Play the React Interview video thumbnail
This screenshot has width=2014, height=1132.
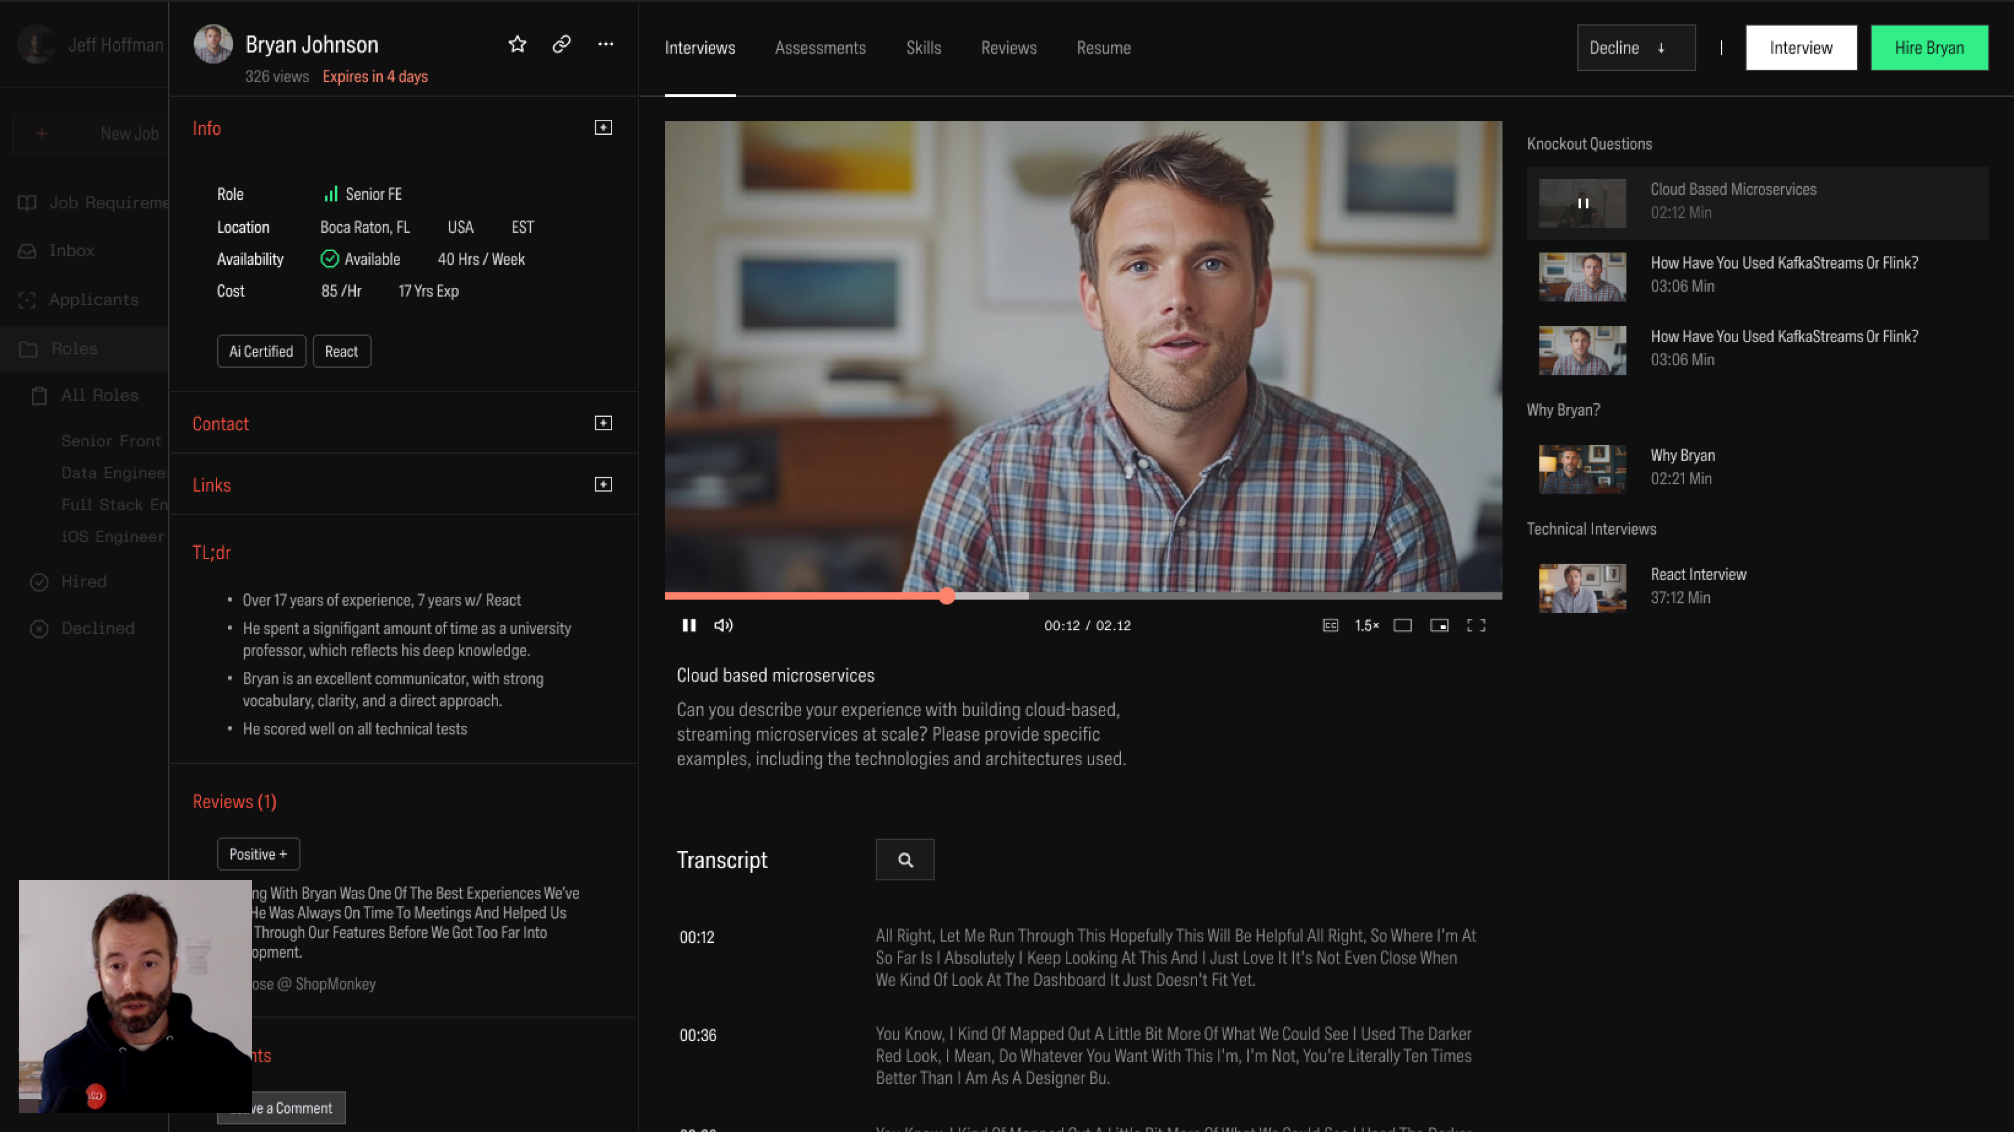pyautogui.click(x=1582, y=588)
